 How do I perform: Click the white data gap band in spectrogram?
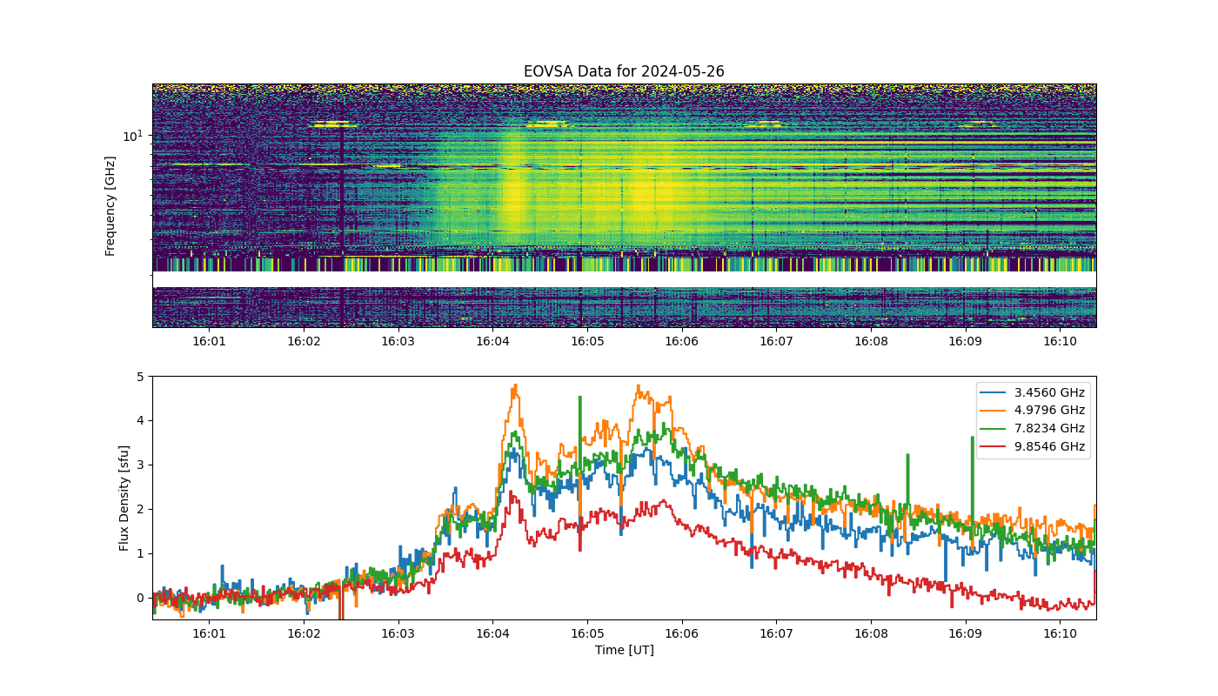pyautogui.click(x=624, y=279)
